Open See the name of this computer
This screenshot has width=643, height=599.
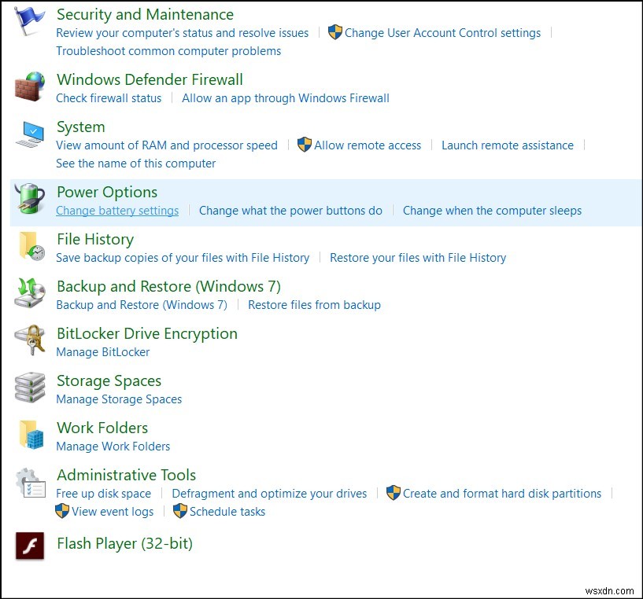click(x=135, y=163)
